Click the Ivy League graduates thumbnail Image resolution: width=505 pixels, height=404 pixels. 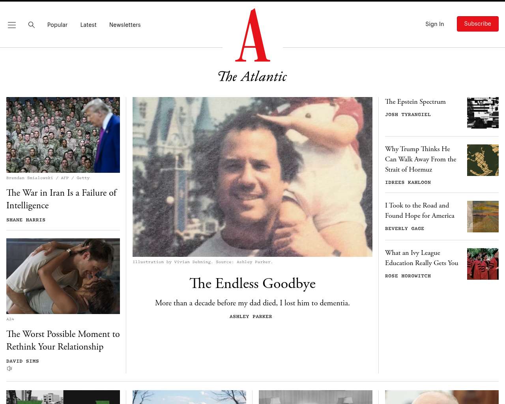483,264
